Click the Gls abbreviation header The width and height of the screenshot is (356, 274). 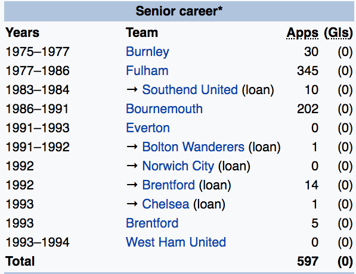pyautogui.click(x=338, y=33)
